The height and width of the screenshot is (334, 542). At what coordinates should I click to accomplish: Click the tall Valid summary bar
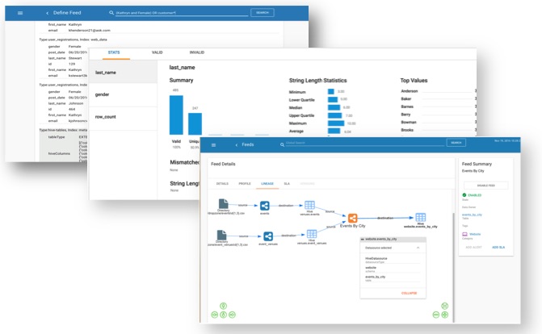(x=176, y=115)
